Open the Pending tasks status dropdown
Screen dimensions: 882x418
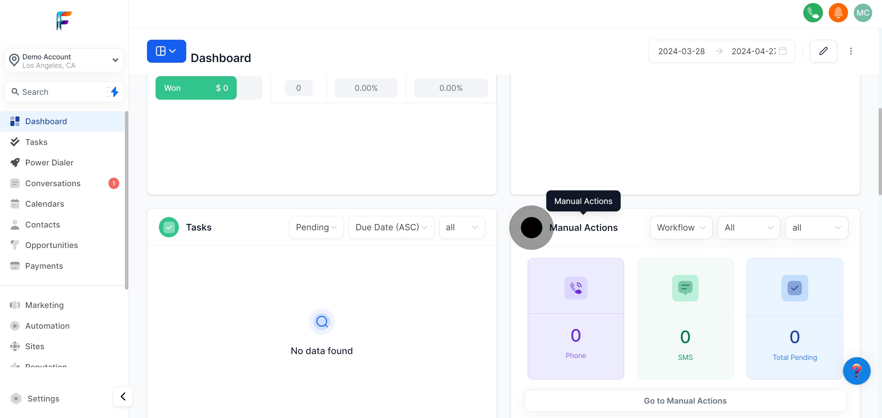[316, 227]
